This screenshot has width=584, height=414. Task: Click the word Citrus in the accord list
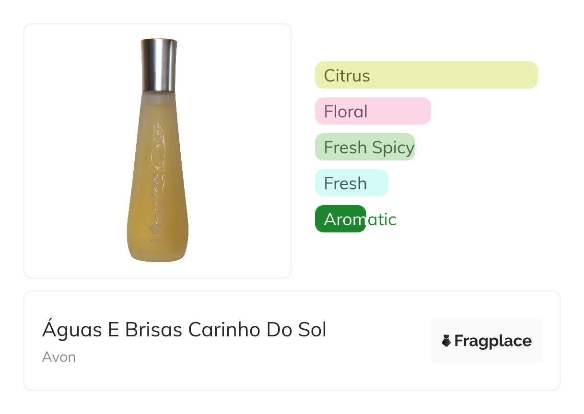point(347,76)
